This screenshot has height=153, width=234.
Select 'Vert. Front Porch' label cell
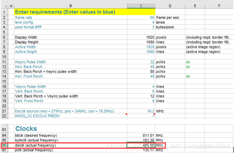point(71,101)
